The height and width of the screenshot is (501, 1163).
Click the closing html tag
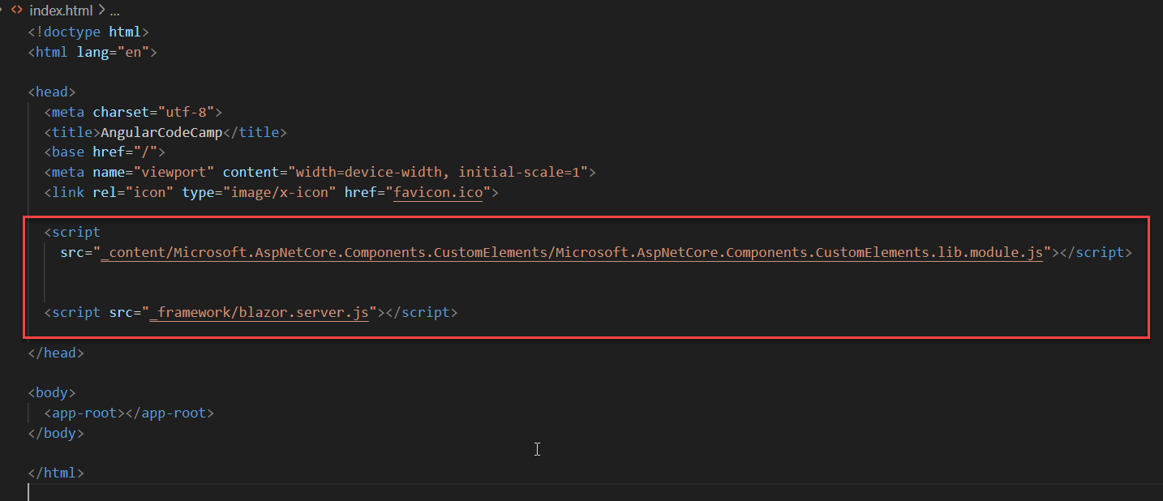coord(56,473)
